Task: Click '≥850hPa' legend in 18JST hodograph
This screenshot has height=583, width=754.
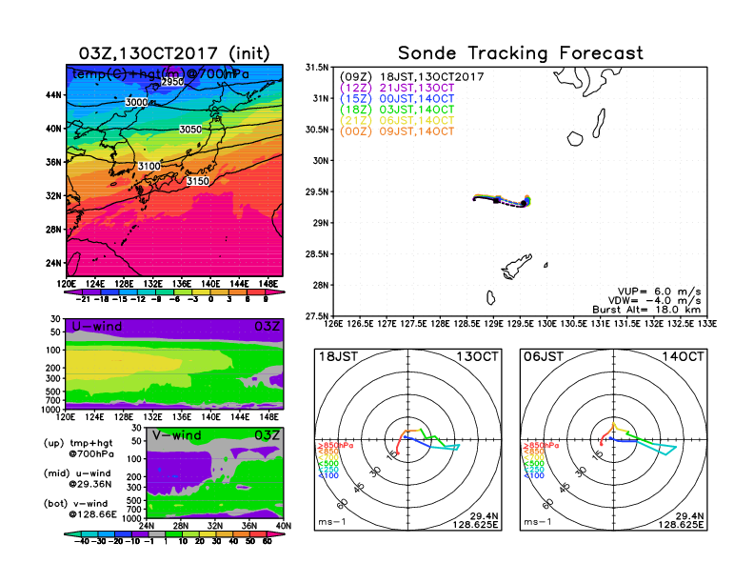Action: coord(335,446)
